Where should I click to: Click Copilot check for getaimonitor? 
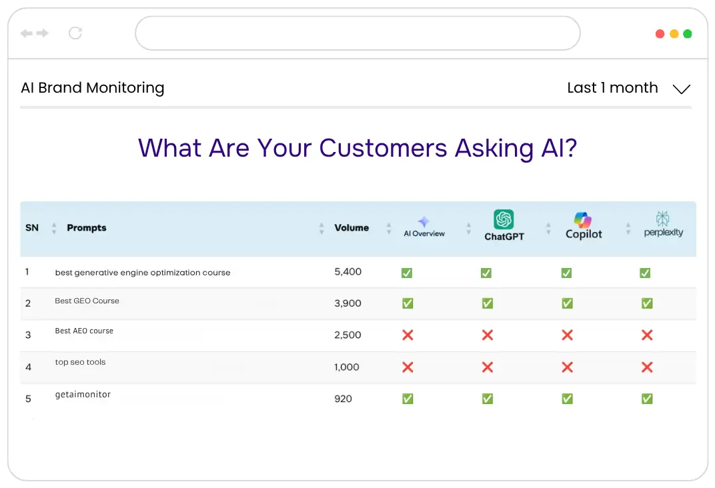pyautogui.click(x=567, y=399)
